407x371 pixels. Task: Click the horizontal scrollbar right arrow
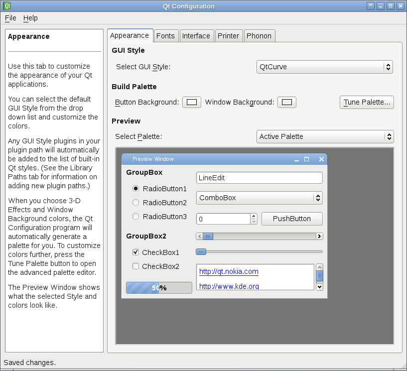[319, 237]
